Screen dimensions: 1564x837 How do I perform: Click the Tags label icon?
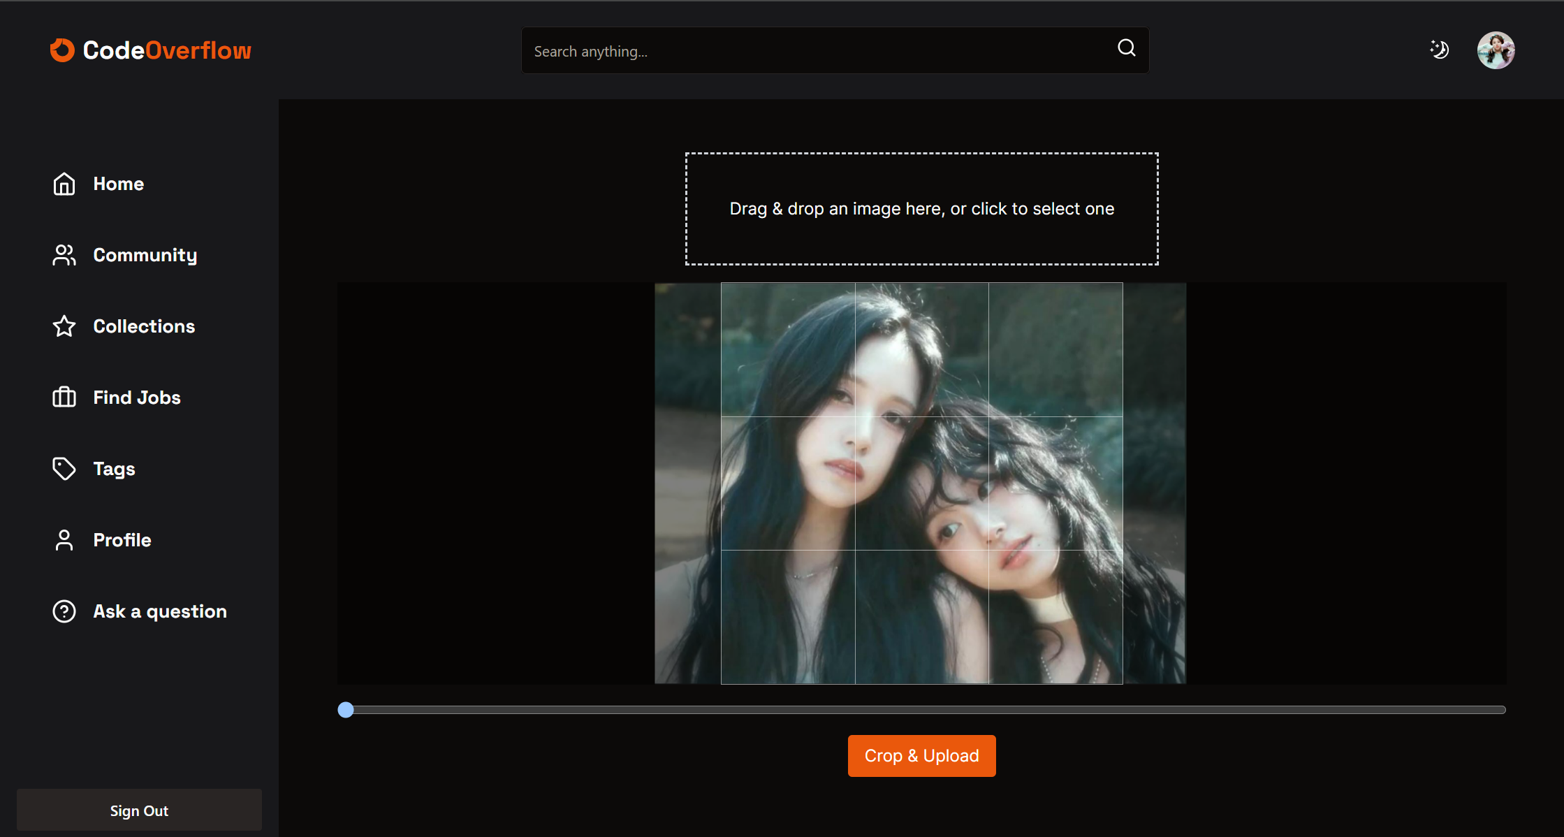click(x=64, y=469)
